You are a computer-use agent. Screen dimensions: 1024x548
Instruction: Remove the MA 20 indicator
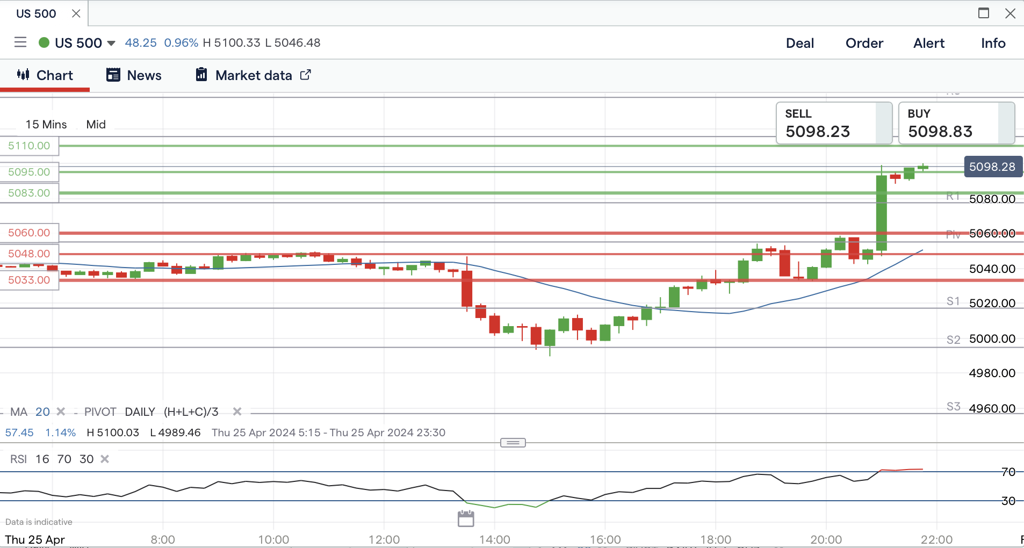[61, 412]
